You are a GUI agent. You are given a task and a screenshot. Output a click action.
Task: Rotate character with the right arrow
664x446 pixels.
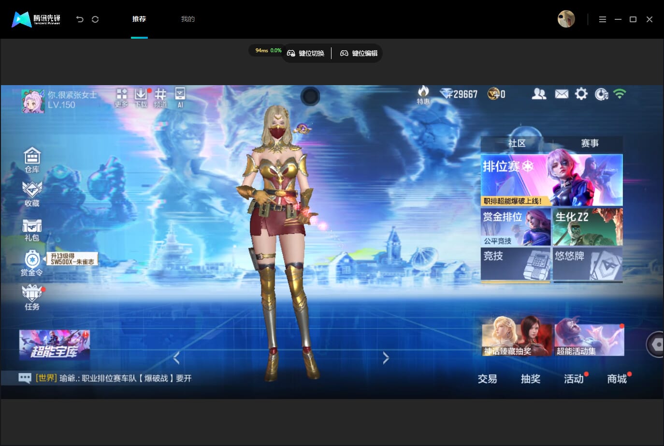pos(386,358)
